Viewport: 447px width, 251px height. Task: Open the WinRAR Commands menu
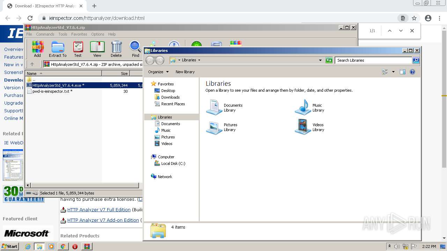coord(45,34)
